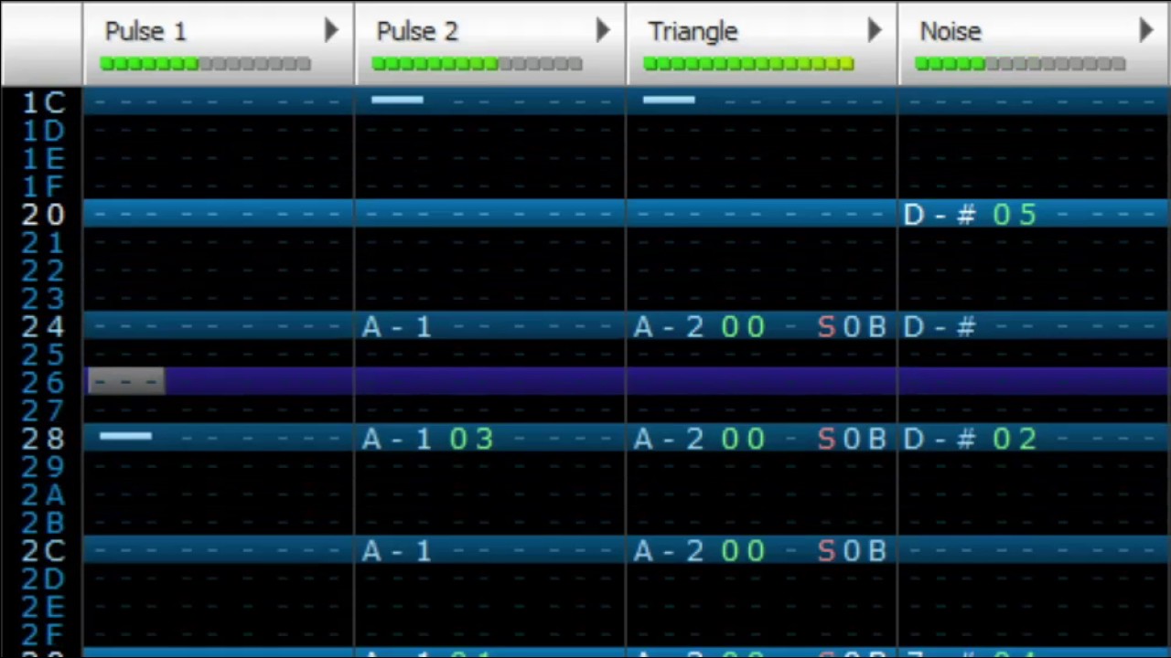Select Pulse 2 note cut at row 1C

[397, 100]
